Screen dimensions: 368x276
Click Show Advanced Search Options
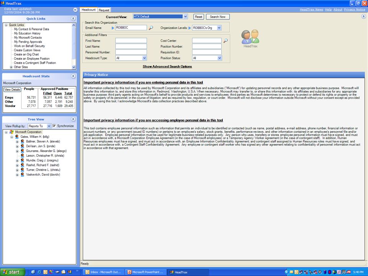167,66
